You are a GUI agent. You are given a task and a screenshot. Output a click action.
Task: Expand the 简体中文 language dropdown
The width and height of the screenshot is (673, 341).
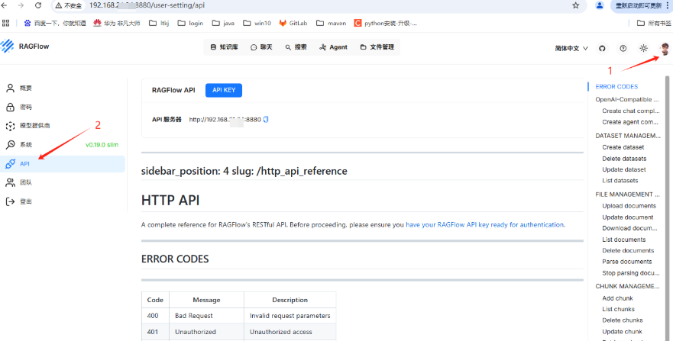pyautogui.click(x=571, y=48)
